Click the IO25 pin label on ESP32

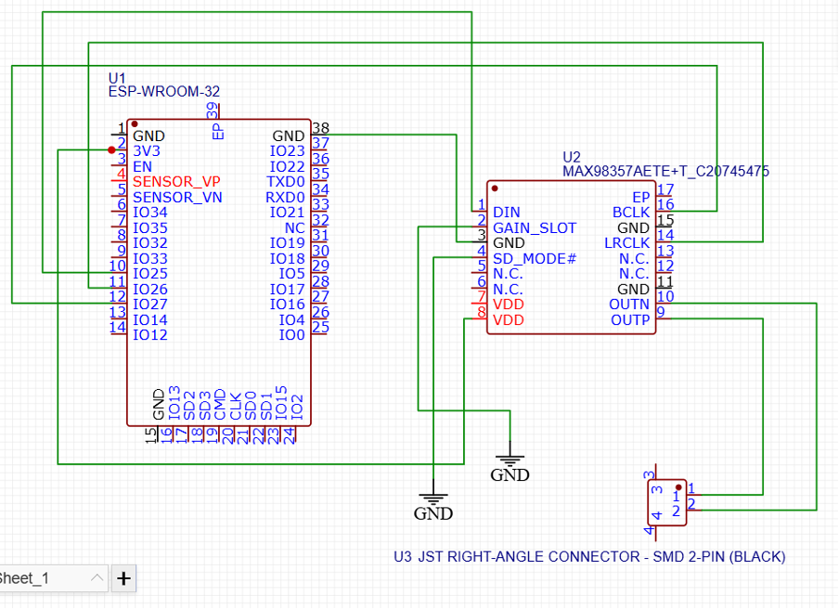click(x=150, y=274)
